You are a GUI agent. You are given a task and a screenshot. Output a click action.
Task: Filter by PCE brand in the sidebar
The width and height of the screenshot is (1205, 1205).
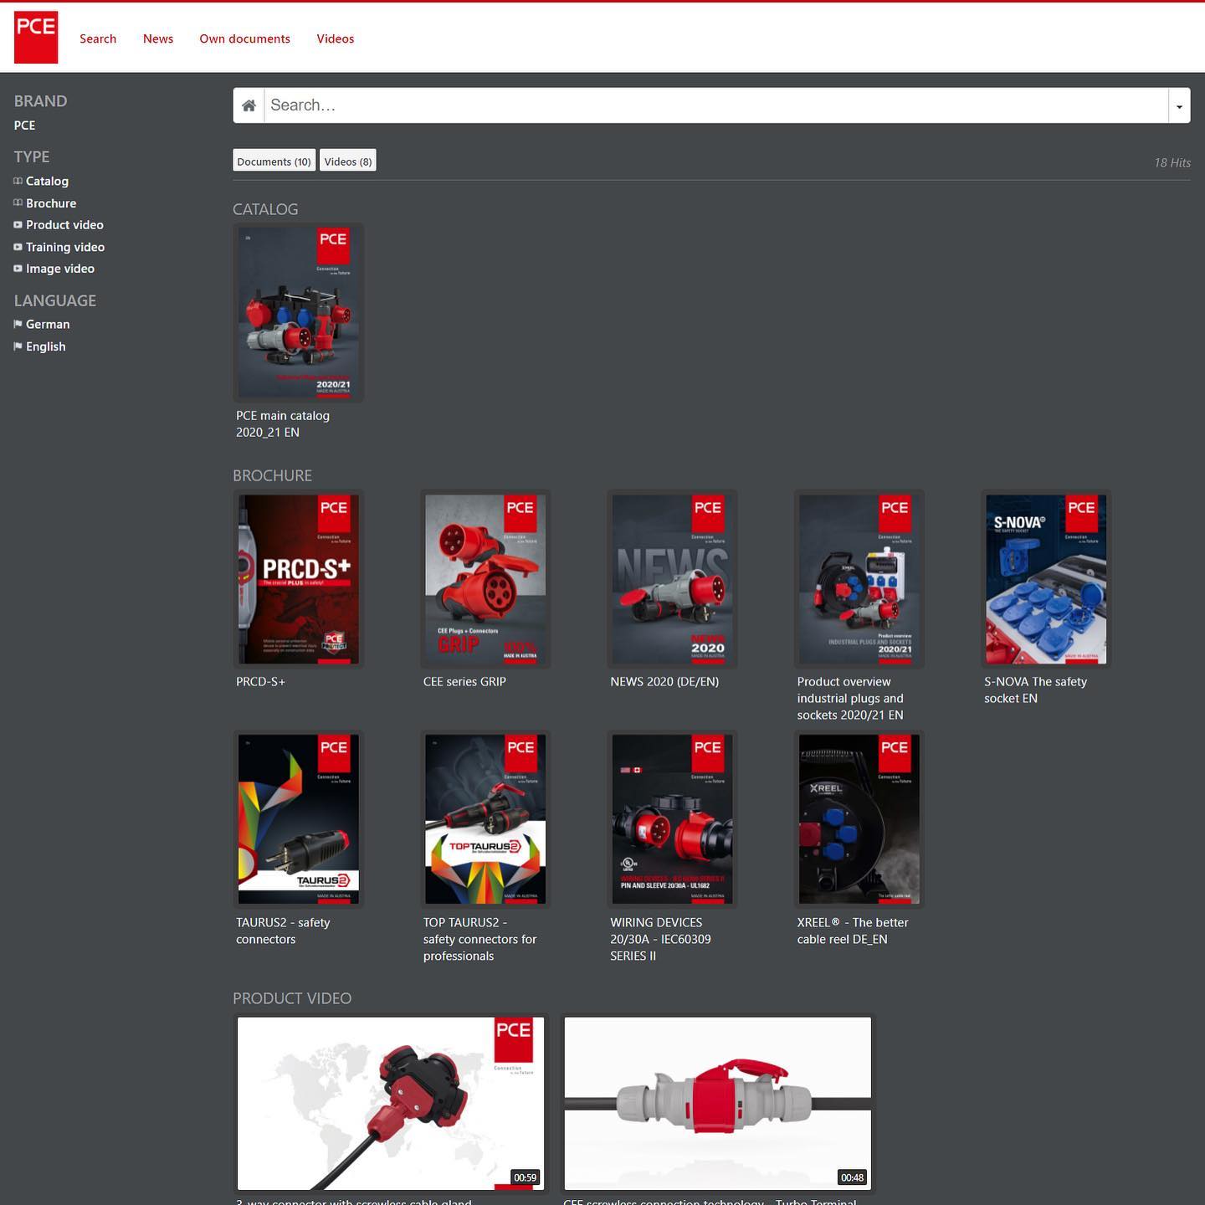pos(25,126)
